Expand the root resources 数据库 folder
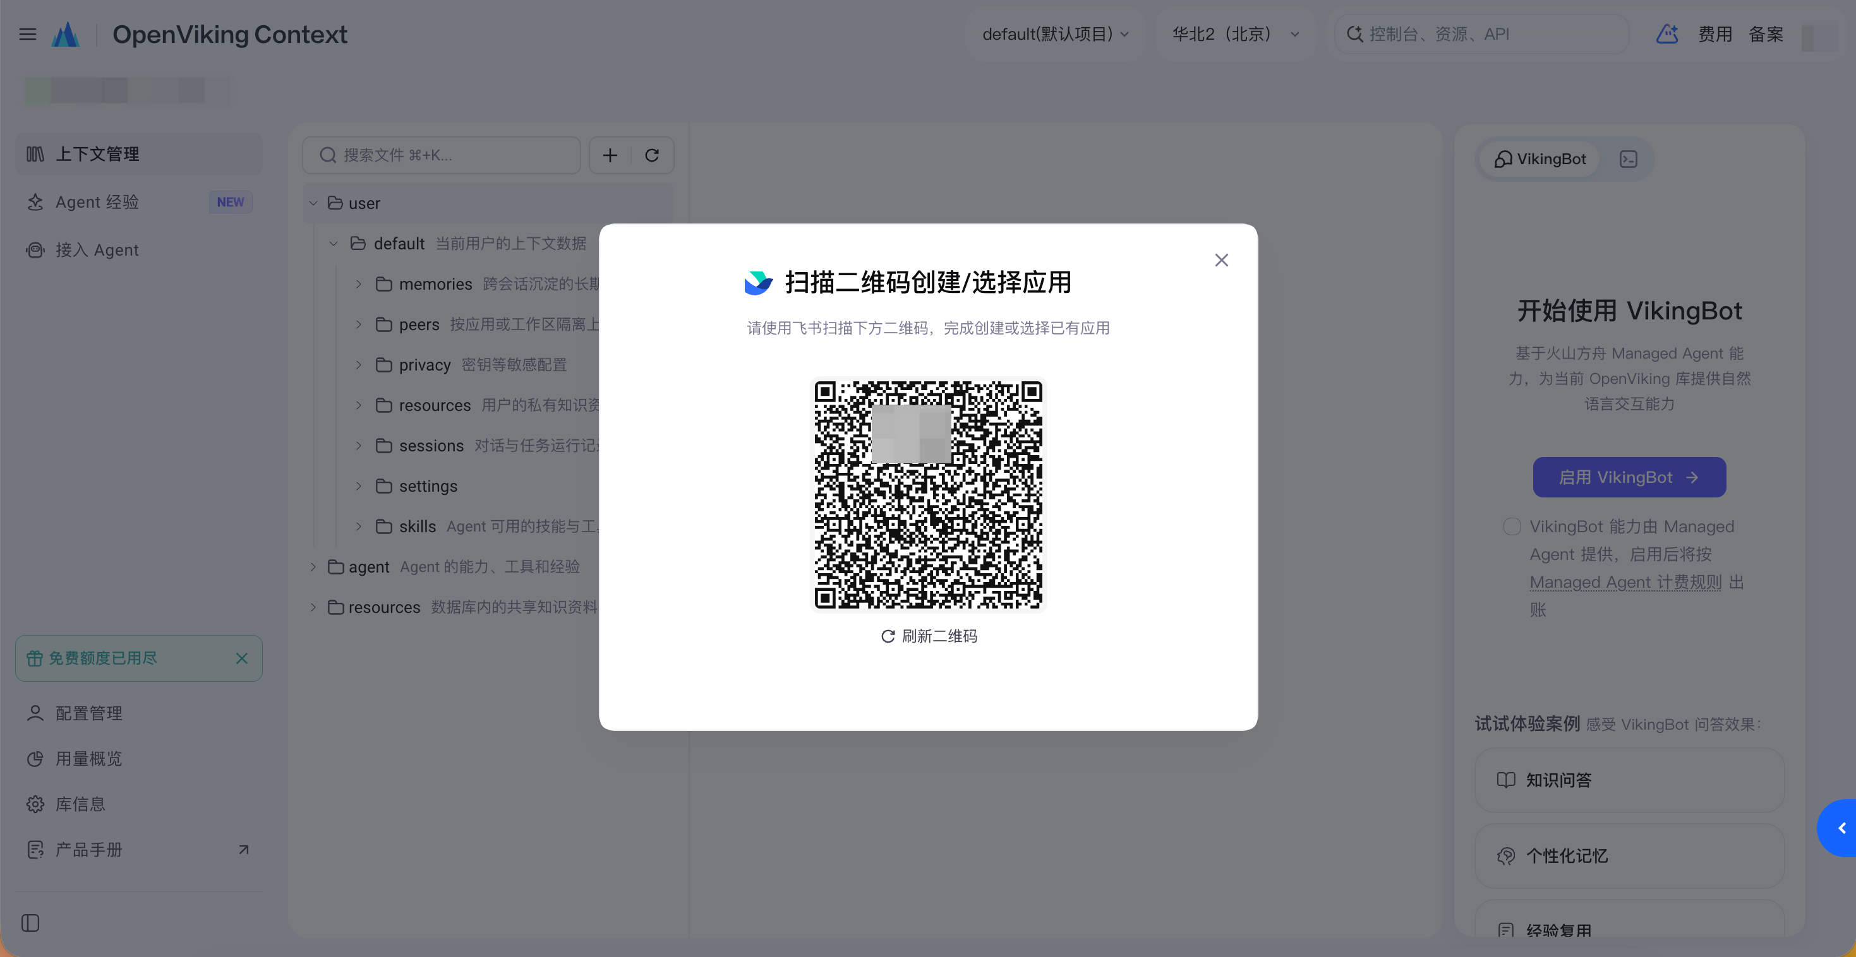 tap(313, 606)
